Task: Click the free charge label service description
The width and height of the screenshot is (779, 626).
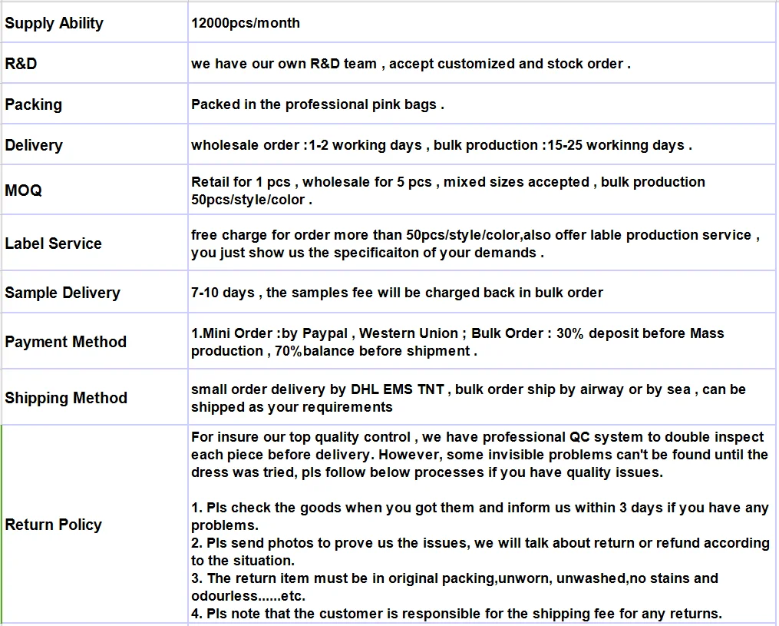Action: pos(475,243)
